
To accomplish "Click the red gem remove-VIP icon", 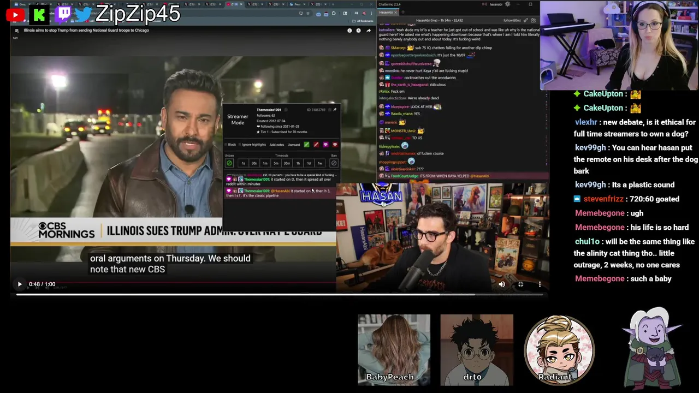I will [x=335, y=145].
